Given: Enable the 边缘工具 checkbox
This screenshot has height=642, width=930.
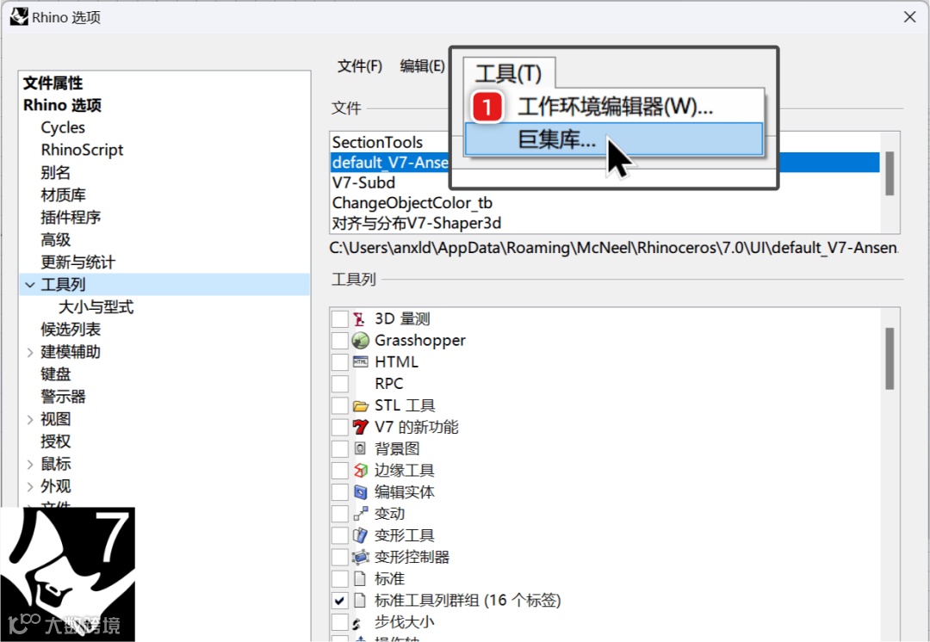Looking at the screenshot, I should click(x=340, y=470).
